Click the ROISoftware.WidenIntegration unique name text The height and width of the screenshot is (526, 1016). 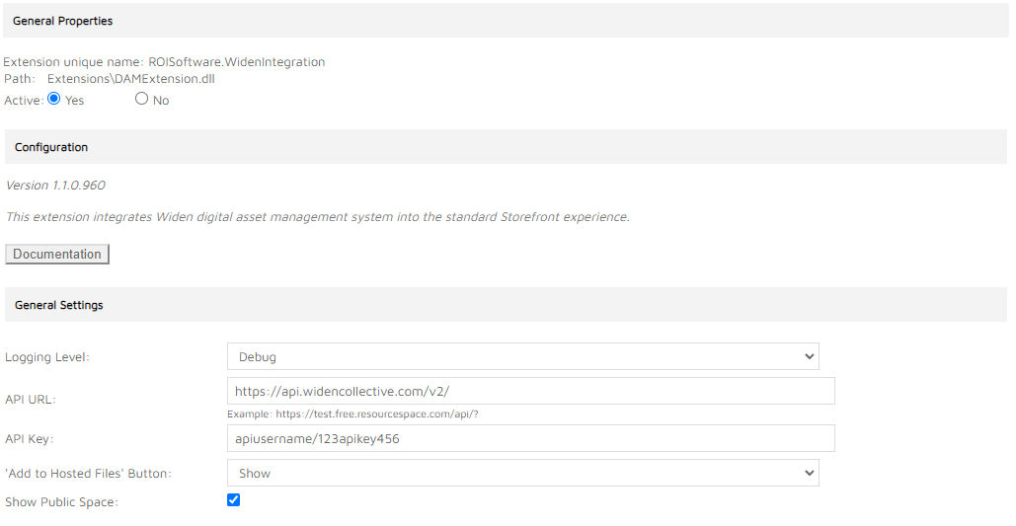(236, 62)
